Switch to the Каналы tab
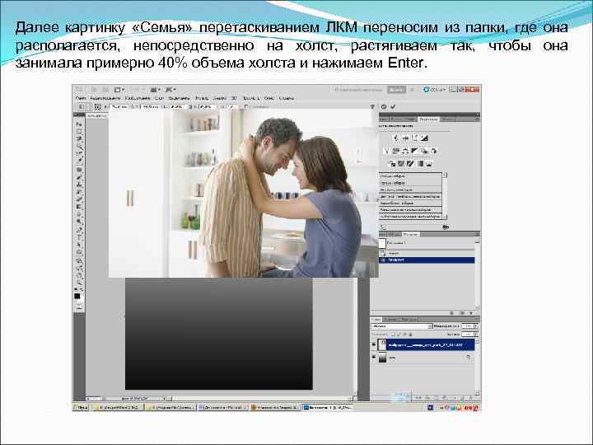Image resolution: width=593 pixels, height=445 pixels. [390, 320]
